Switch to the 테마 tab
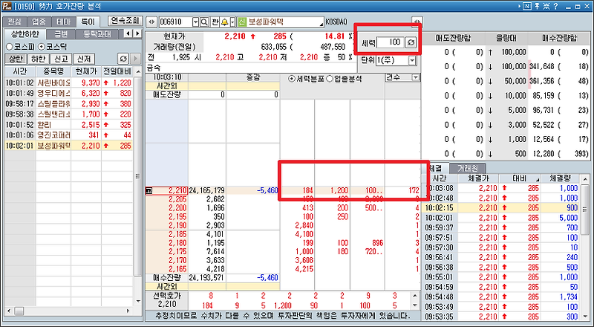The image size is (594, 327). pyautogui.click(x=63, y=22)
